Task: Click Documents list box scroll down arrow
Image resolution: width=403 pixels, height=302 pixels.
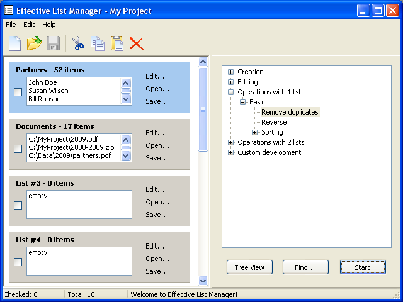Action: click(126, 155)
